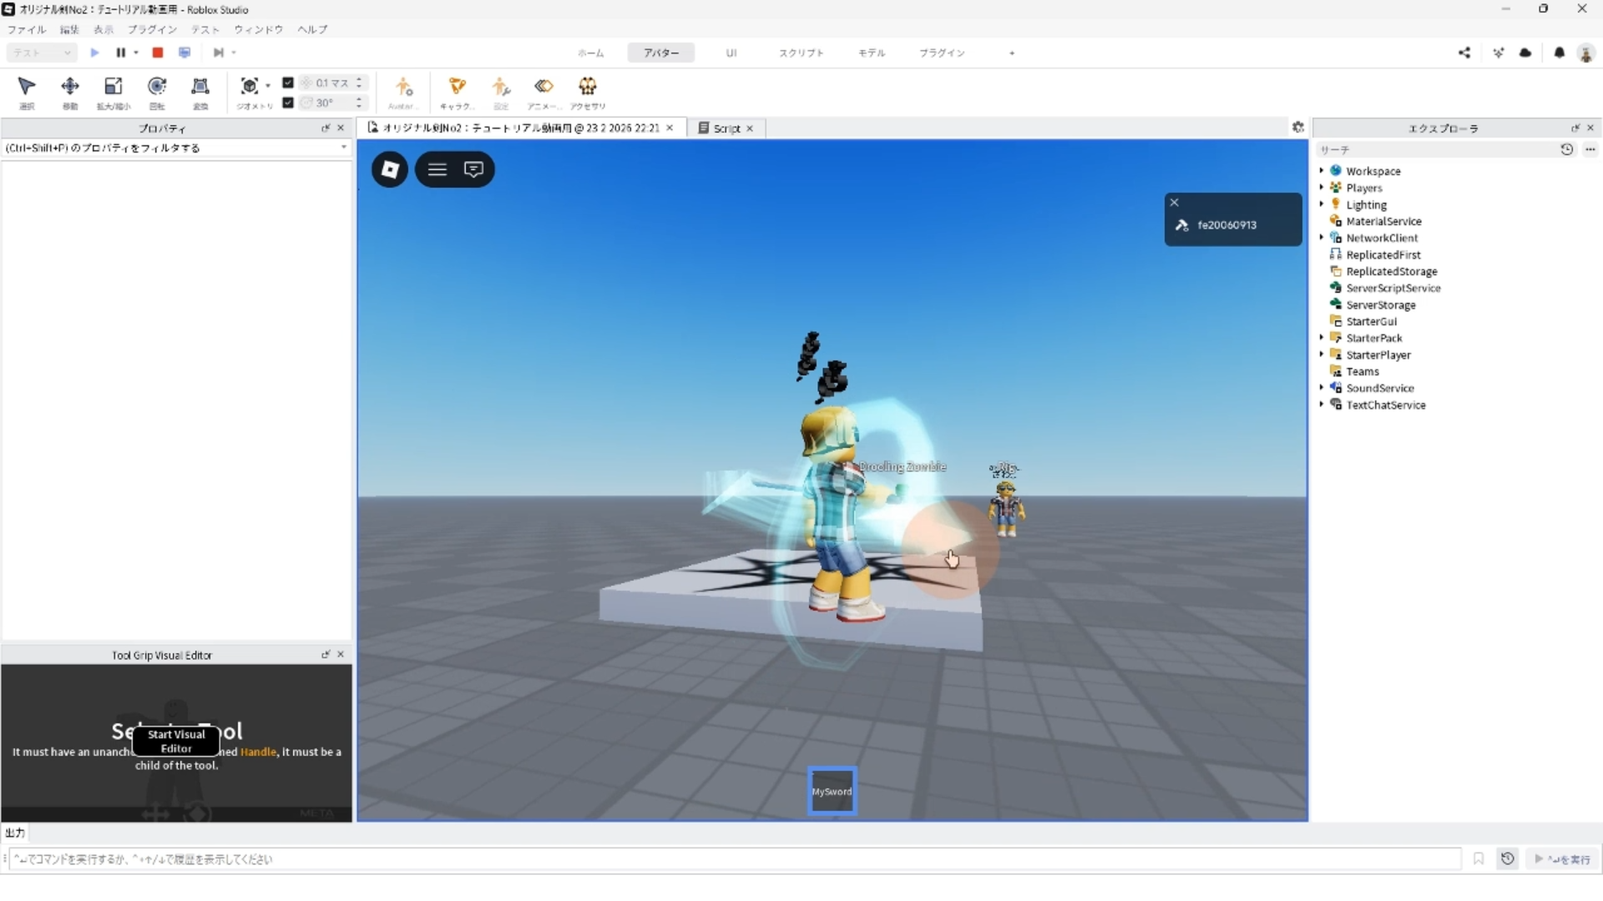
Task: Toggle the move snap checkbox
Action: pyautogui.click(x=288, y=83)
